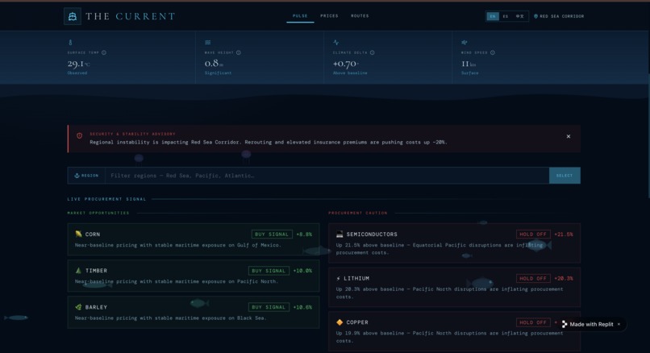Click the 29.1 surface temperature value
Viewport: 650px width, 353px height.
pyautogui.click(x=76, y=64)
